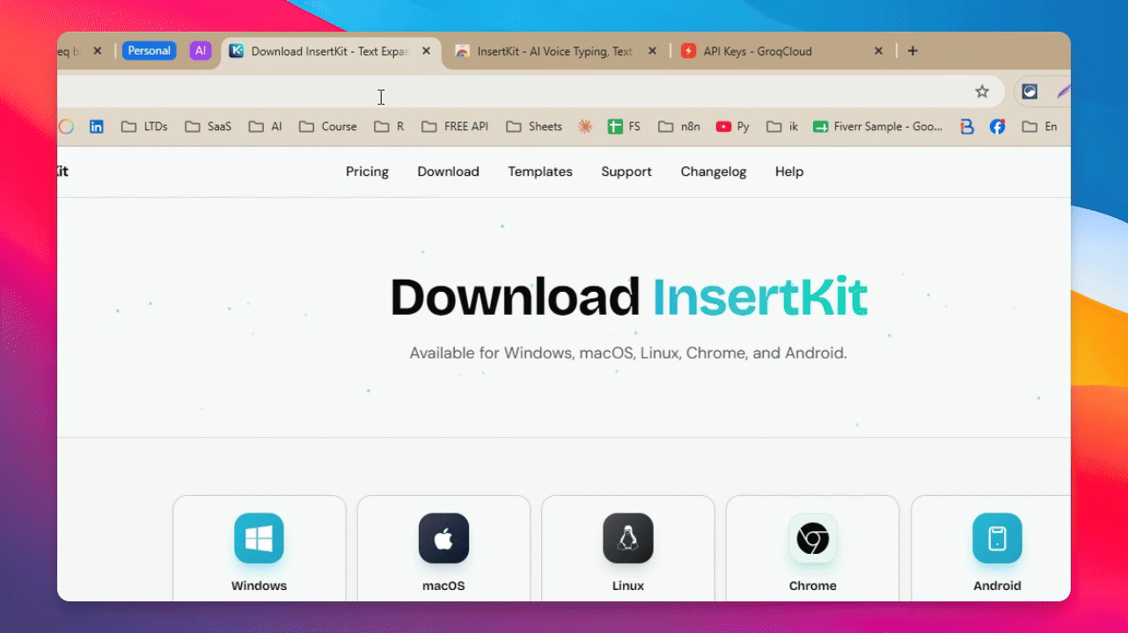Switch to the Download InsertKit tab
The height and width of the screenshot is (633, 1128).
coord(330,51)
